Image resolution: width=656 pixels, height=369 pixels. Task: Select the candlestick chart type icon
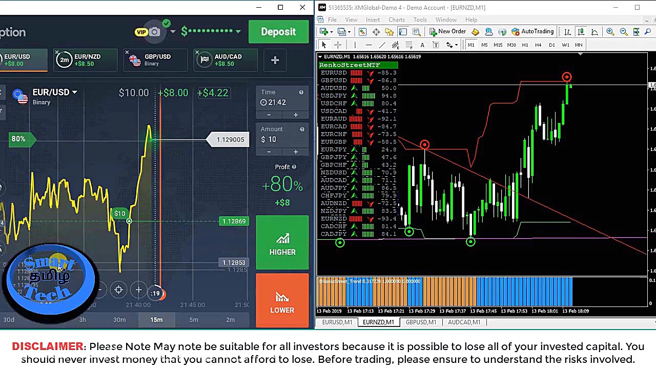(x=581, y=32)
